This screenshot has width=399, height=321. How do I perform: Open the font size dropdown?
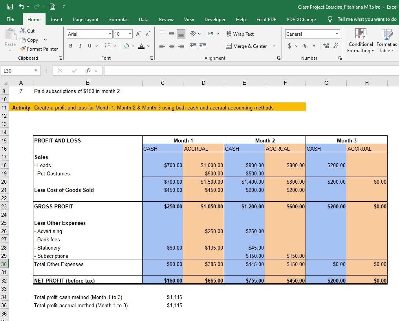tap(130, 34)
